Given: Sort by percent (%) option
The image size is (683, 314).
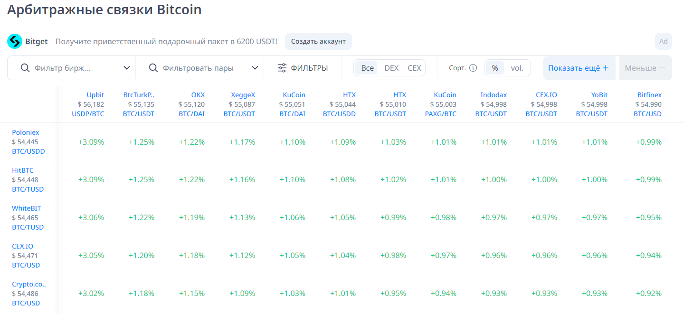Looking at the screenshot, I should 494,68.
